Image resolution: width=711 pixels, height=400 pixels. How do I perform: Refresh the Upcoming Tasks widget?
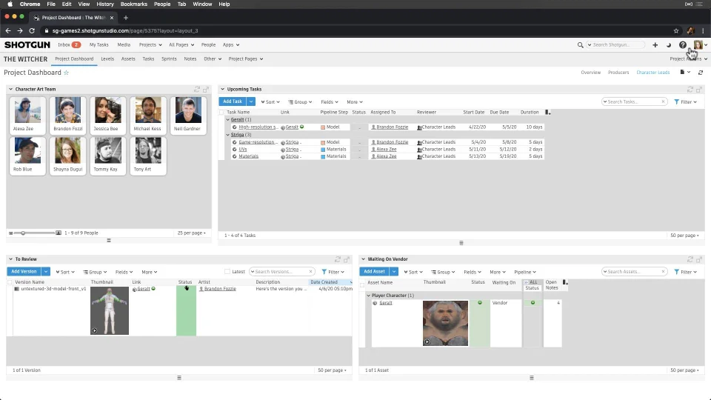(x=690, y=90)
